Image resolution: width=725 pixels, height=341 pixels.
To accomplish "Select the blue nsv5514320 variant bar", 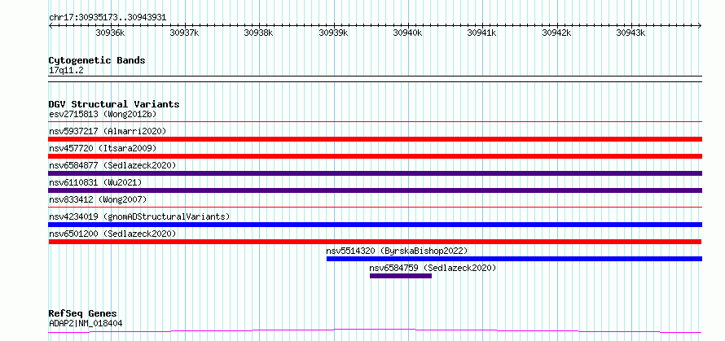I will (x=514, y=259).
